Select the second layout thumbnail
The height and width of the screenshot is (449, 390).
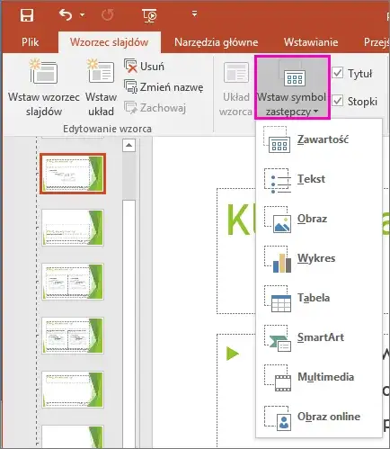coord(73,228)
